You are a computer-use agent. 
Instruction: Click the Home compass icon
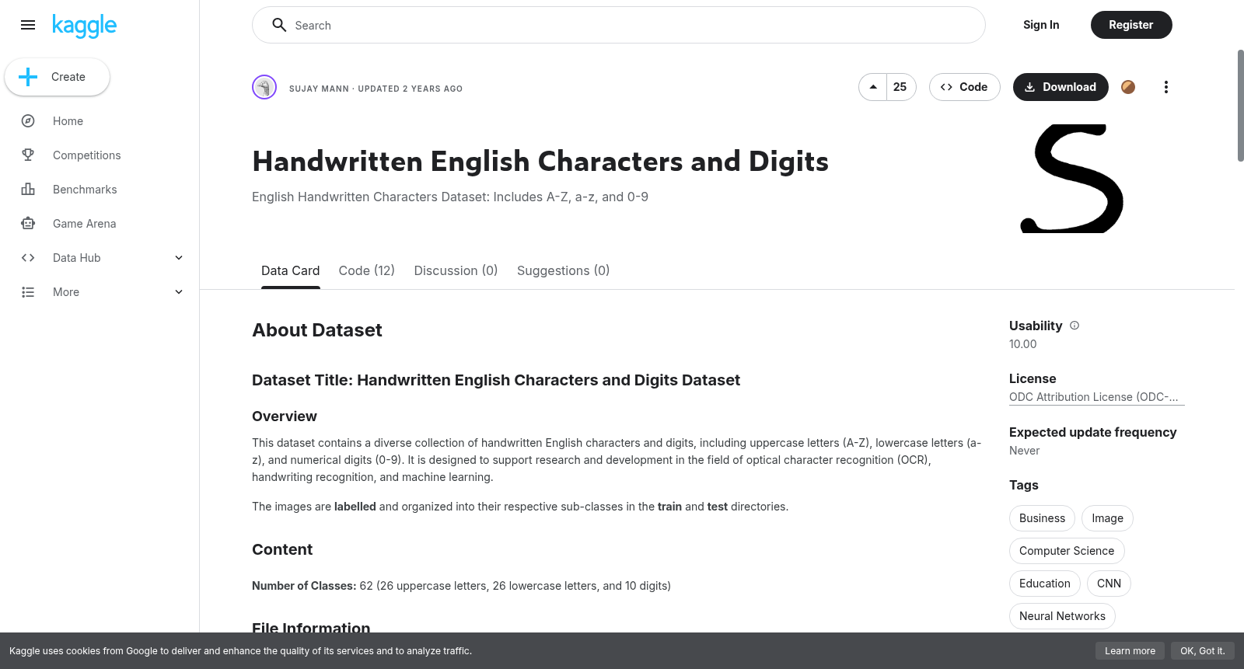28,121
